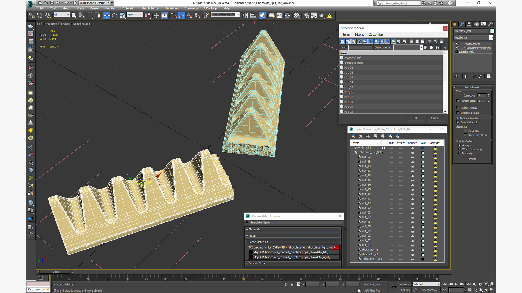Click the Find input field in Select From Scene
The width and height of the screenshot is (522, 293).
(x=360, y=47)
